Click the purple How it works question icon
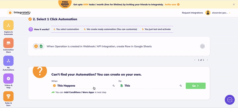Screen dimensions: 238x108 31,29
